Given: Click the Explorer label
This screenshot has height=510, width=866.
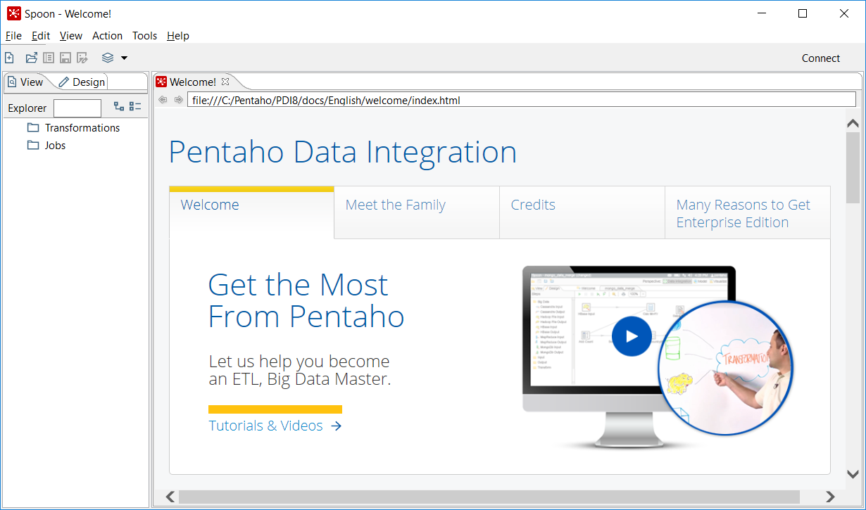Looking at the screenshot, I should coord(27,108).
